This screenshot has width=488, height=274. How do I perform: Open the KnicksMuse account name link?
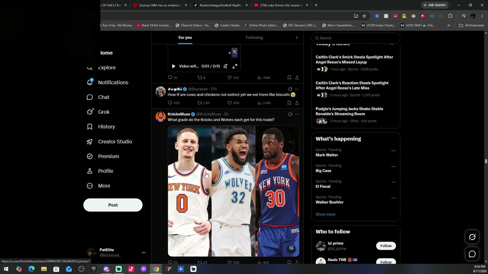click(x=179, y=114)
